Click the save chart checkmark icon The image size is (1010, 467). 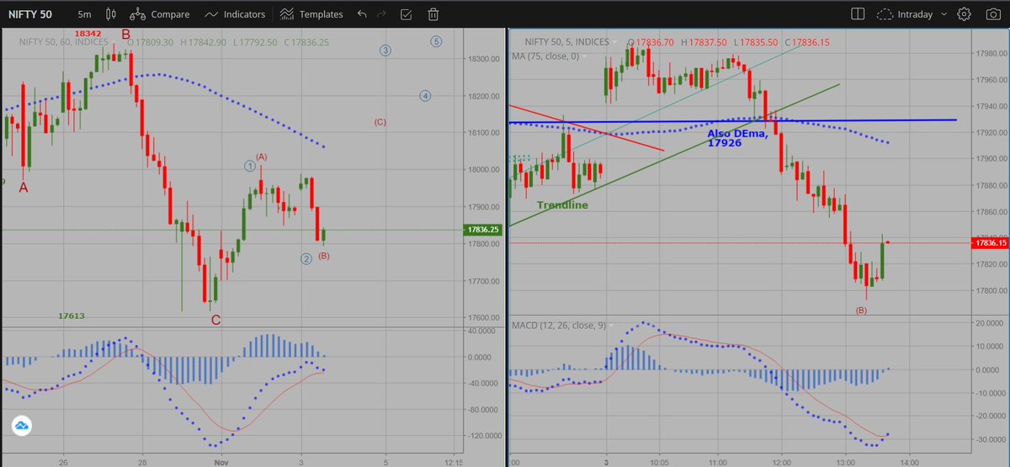(x=407, y=14)
